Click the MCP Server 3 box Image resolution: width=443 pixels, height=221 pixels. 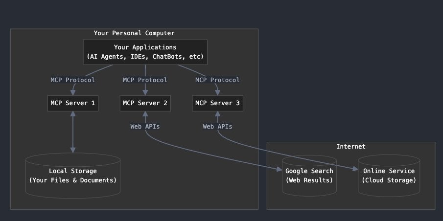click(217, 103)
